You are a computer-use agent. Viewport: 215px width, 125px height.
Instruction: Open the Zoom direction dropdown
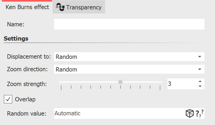(x=129, y=69)
